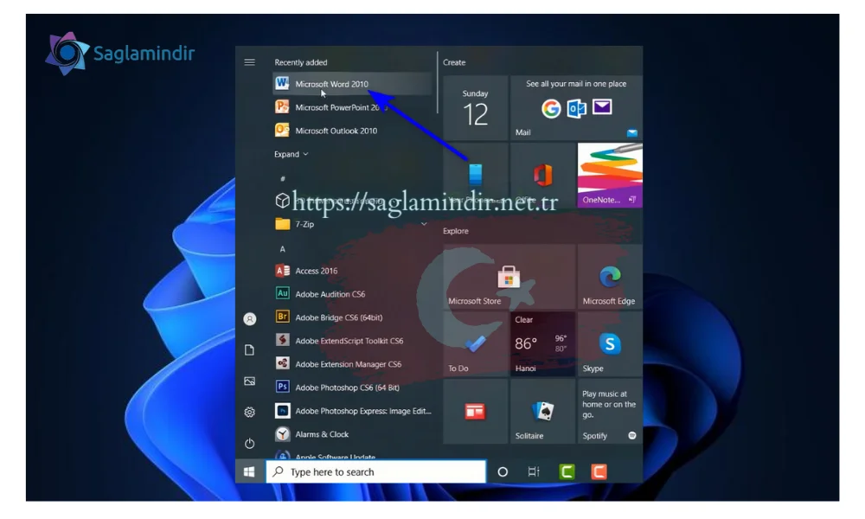The height and width of the screenshot is (519, 865).
Task: Open the green C app on taskbar
Action: (567, 471)
